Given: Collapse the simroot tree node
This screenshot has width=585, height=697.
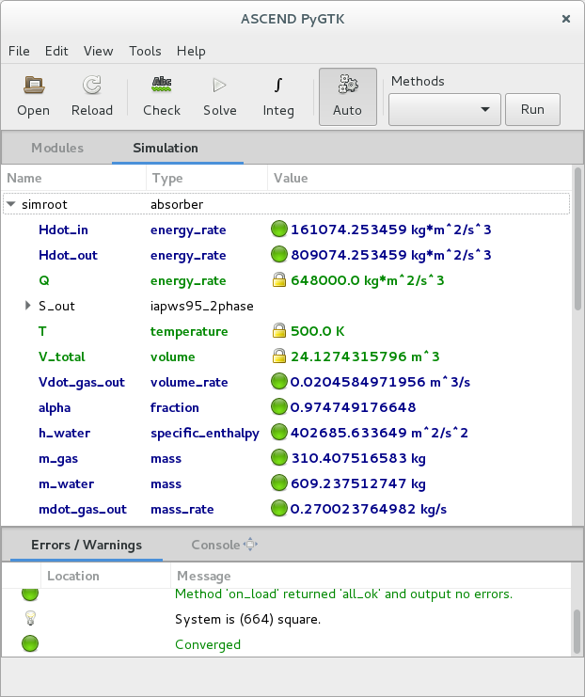Looking at the screenshot, I should click(11, 204).
